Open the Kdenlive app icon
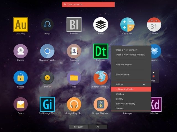This screenshot has height=132, width=177. (156, 104)
